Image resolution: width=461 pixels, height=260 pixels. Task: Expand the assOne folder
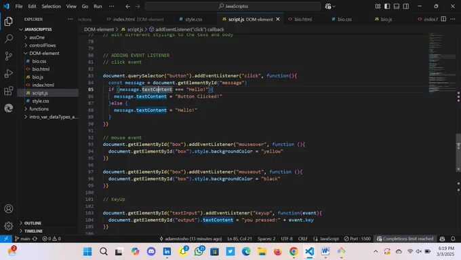37,37
